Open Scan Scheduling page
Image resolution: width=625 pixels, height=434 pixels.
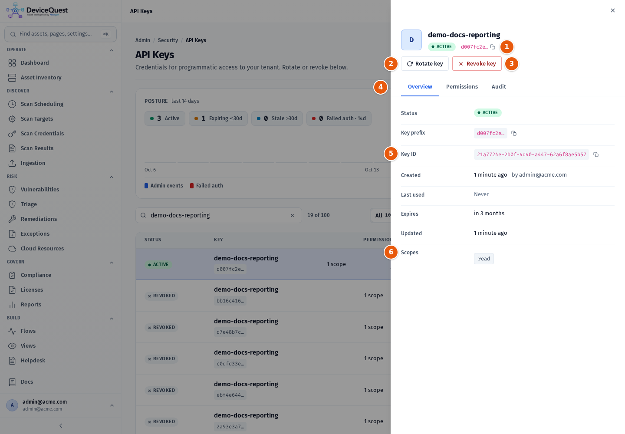pos(60,104)
